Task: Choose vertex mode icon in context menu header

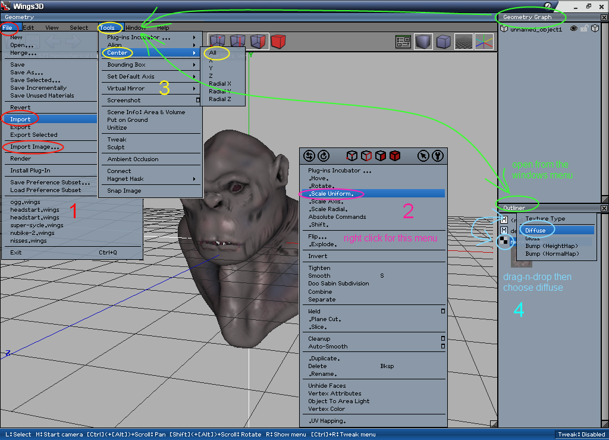Action: coord(352,156)
